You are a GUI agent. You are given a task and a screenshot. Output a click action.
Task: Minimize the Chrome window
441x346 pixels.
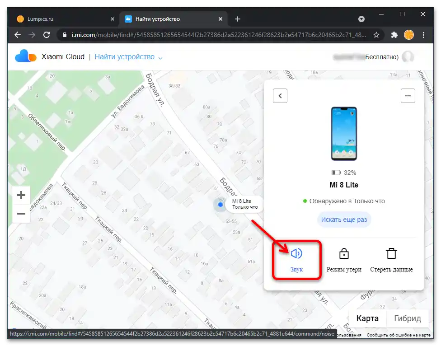[x=381, y=14]
